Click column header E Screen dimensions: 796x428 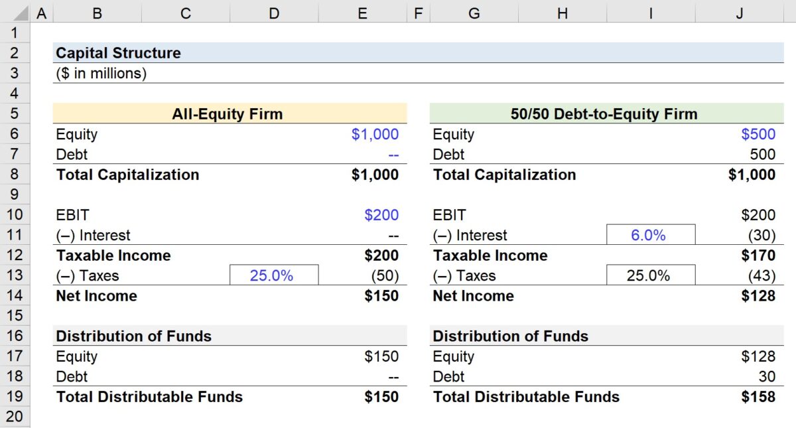tap(362, 13)
